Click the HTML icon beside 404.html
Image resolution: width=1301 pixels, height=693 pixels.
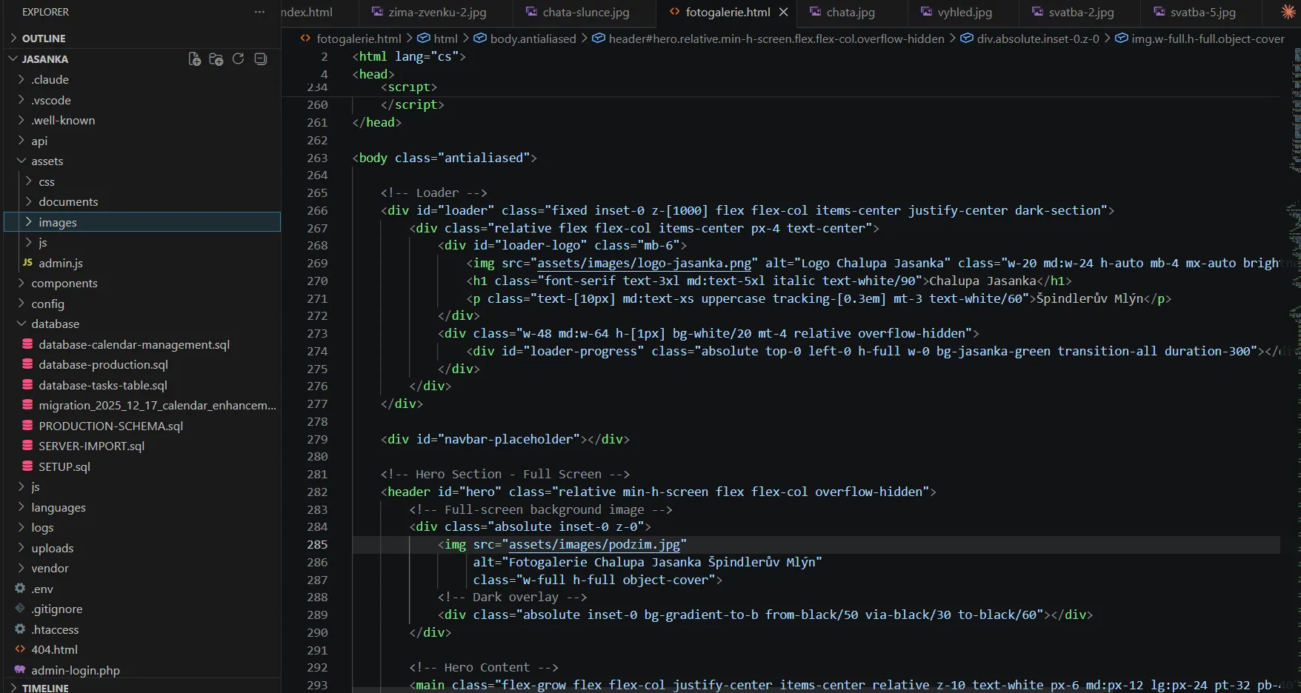click(20, 649)
